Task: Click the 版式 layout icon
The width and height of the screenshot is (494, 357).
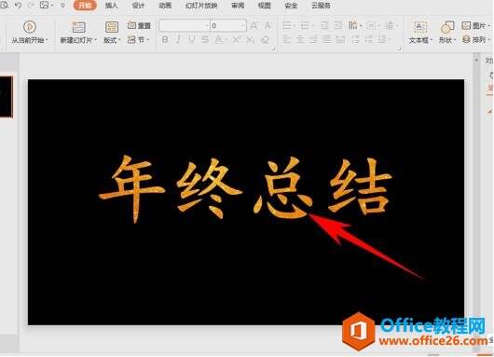Action: pyautogui.click(x=112, y=27)
